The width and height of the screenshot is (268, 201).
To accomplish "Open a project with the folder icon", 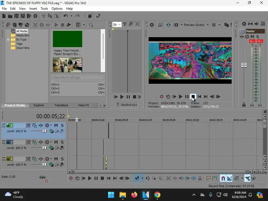I will pos(10,16).
